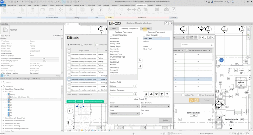
Task: Expand Floor Plans (Life Safety Plan) node
Action: pyautogui.click(x=4, y=118)
